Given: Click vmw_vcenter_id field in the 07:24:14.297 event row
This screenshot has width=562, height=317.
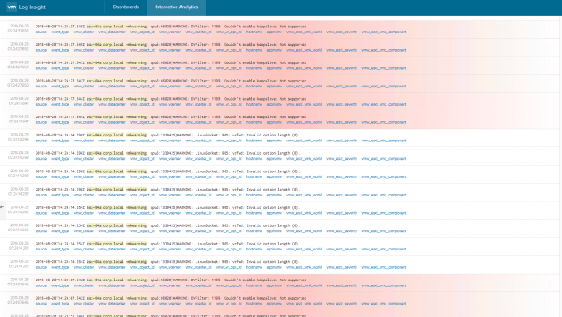Looking at the screenshot, I should tap(198, 195).
